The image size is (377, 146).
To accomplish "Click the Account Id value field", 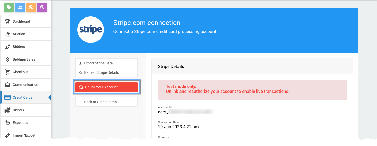I will point(185,112).
